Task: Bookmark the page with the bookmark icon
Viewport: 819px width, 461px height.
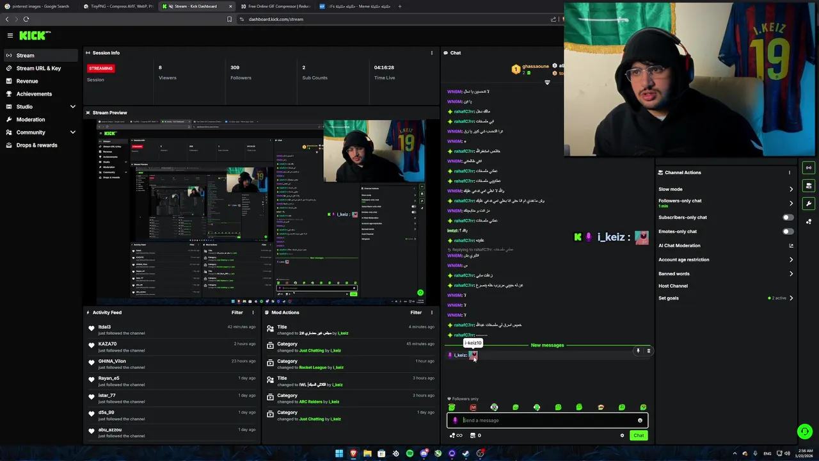Action: 229,19
